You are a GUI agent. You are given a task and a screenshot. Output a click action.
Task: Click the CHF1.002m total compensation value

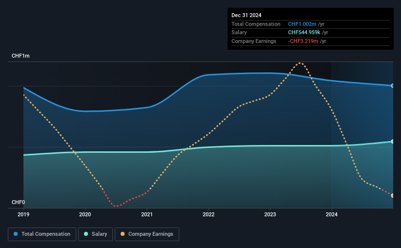click(x=302, y=24)
